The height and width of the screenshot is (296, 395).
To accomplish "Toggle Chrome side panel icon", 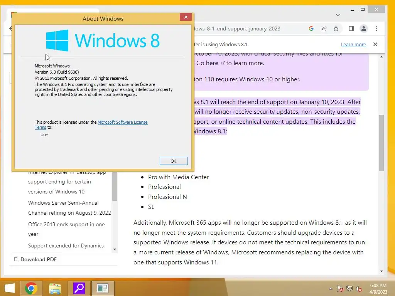I will pos(351,29).
